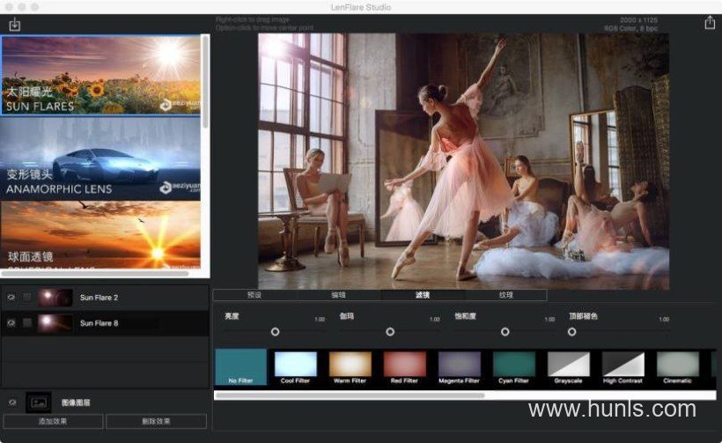Apply the Warm Filter swatch
This screenshot has height=443, width=722.
350,367
